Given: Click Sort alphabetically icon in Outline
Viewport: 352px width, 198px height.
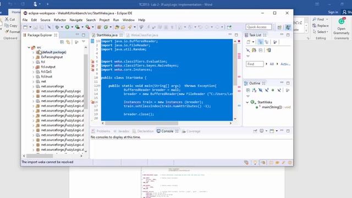Looking at the screenshot, I should pyautogui.click(x=254, y=90).
